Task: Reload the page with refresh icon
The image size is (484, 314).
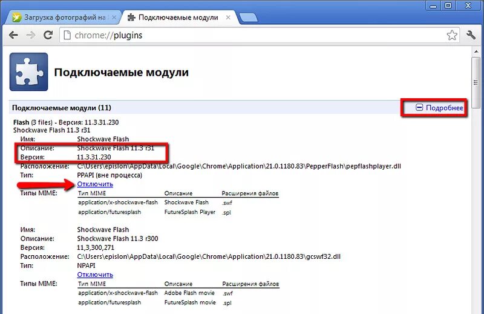Action: pos(48,35)
